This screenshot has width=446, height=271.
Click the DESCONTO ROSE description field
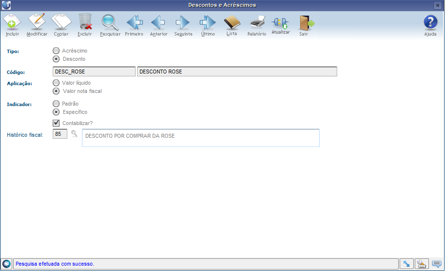tap(237, 72)
